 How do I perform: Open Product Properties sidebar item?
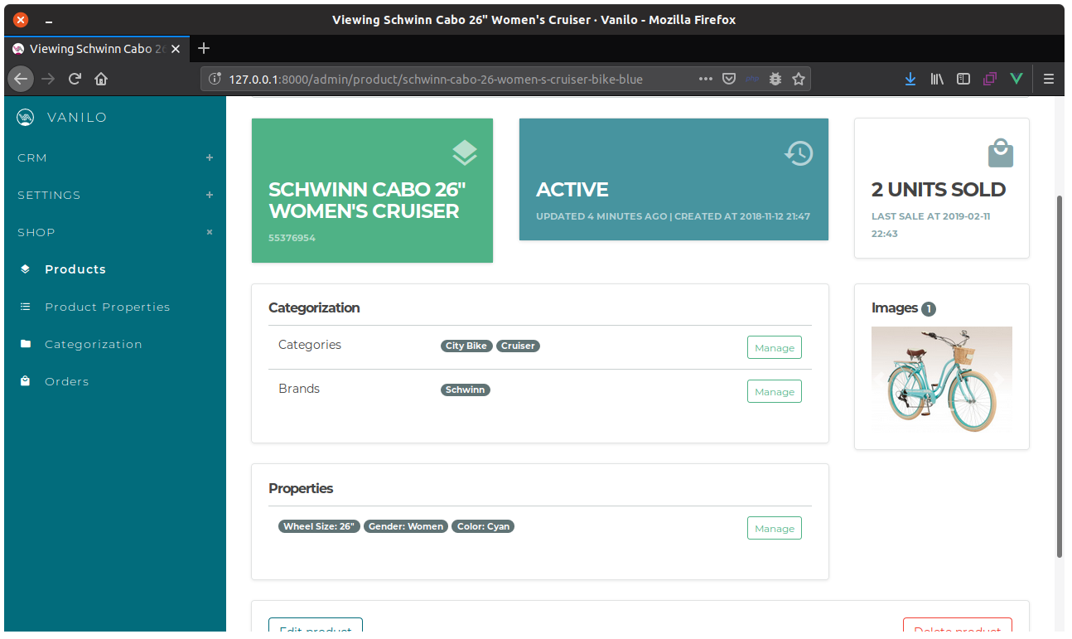point(108,307)
